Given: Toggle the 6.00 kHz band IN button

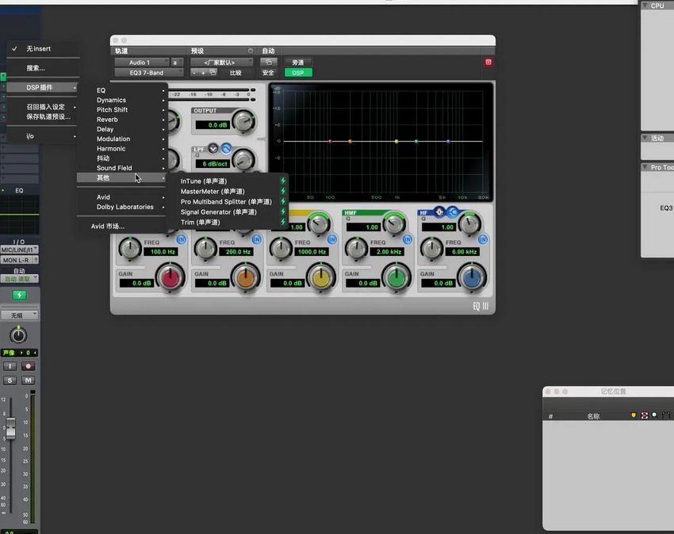Looking at the screenshot, I should 483,240.
